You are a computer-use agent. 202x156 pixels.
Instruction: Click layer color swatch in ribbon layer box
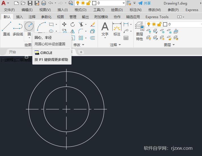pos(165,24)
